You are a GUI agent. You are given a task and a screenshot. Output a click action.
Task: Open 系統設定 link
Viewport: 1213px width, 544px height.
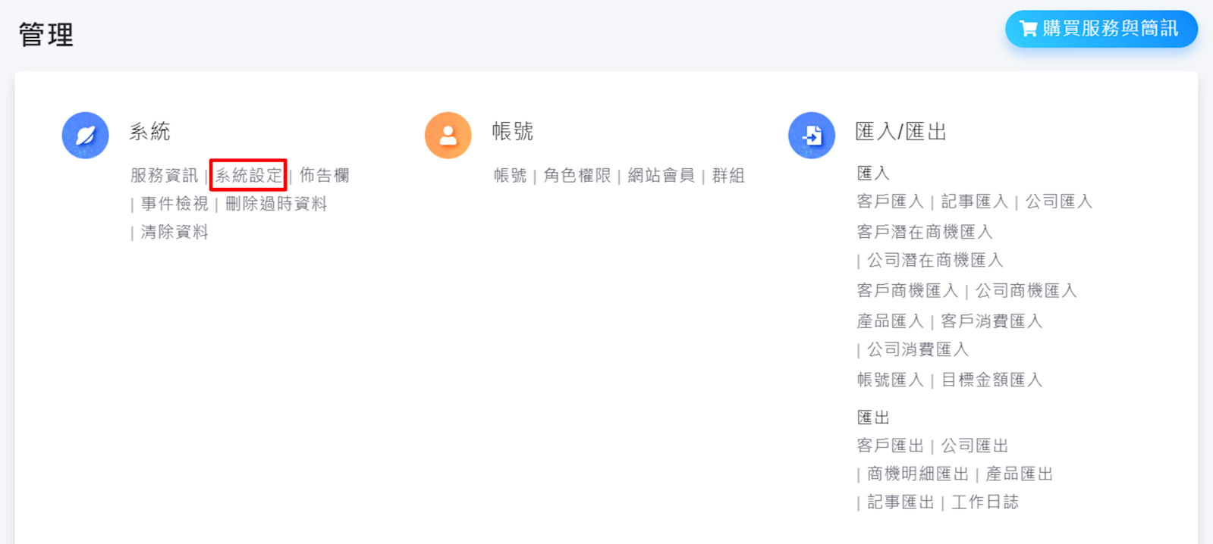248,176
